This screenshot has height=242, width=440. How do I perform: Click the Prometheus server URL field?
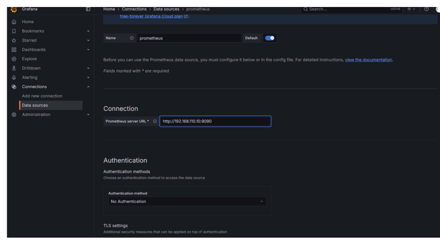pyautogui.click(x=215, y=121)
